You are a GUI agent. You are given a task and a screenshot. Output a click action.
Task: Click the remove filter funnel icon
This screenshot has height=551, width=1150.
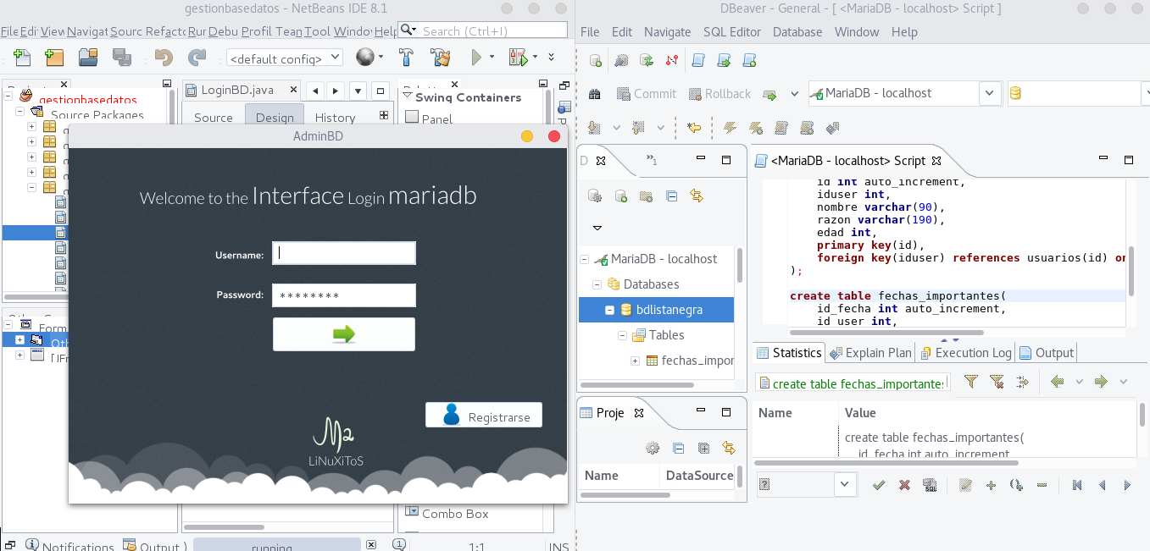click(x=997, y=382)
